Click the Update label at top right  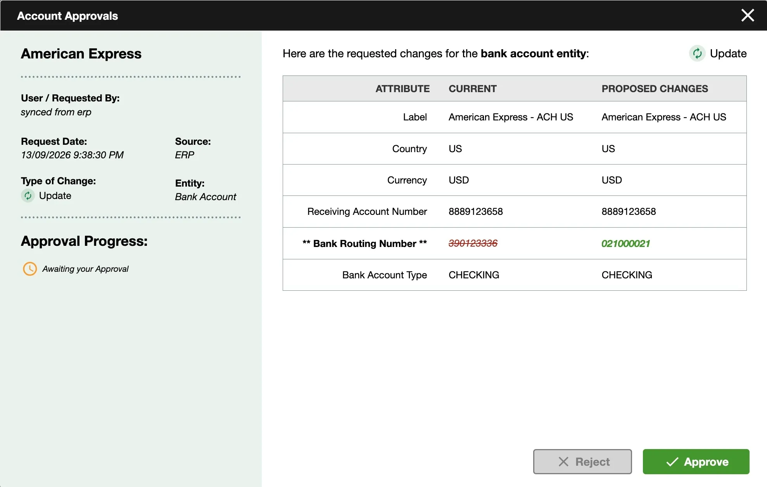(x=728, y=53)
